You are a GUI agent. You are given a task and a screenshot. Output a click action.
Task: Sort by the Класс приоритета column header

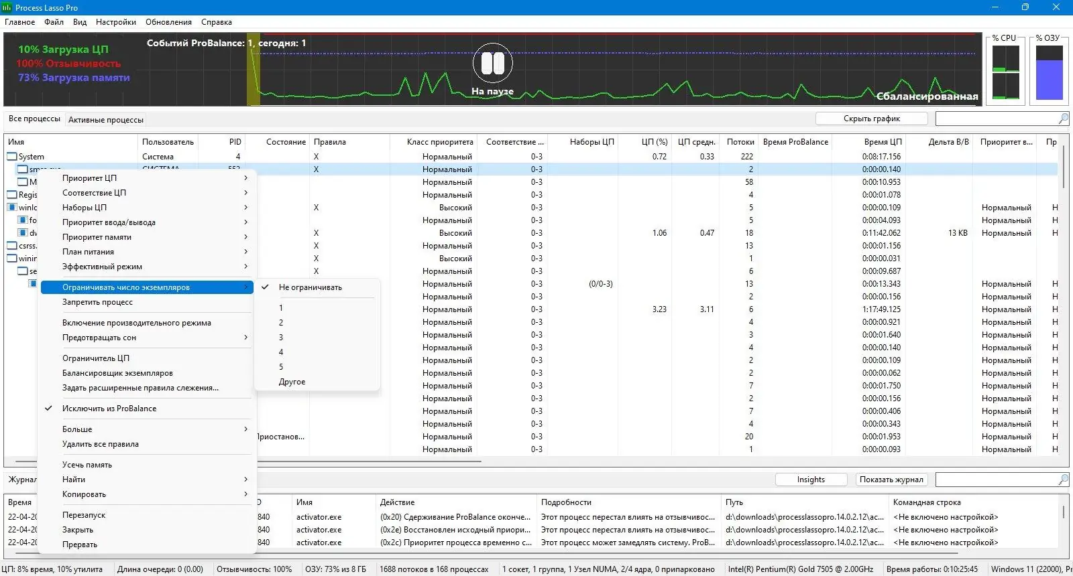[x=433, y=142]
